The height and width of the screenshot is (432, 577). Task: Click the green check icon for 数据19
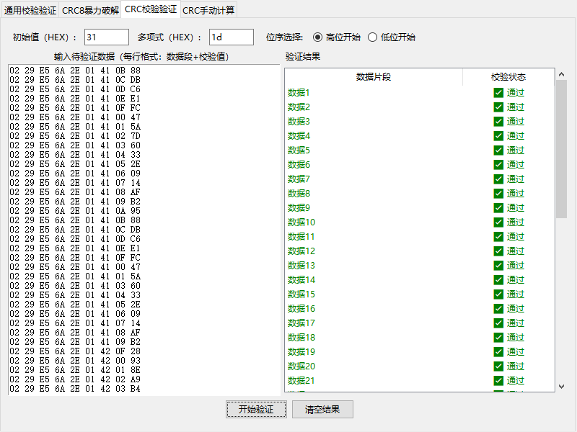click(498, 352)
